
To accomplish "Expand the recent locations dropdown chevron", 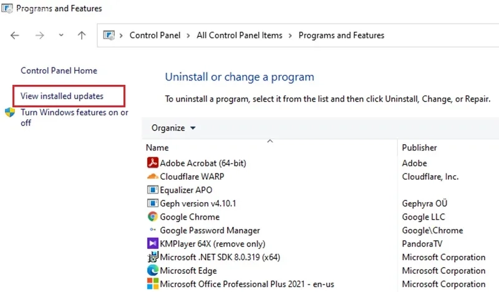I will coord(61,36).
